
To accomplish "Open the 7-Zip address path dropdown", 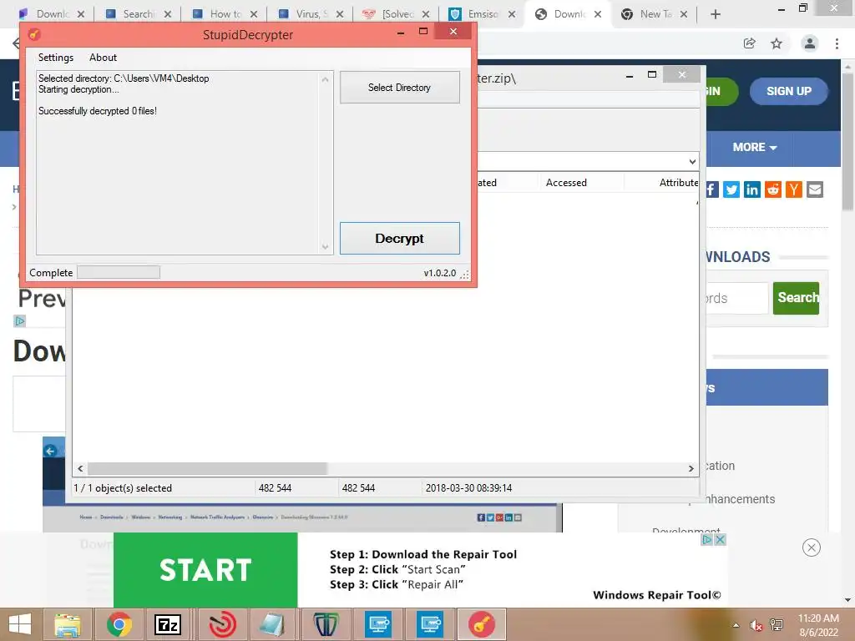I will click(x=692, y=161).
